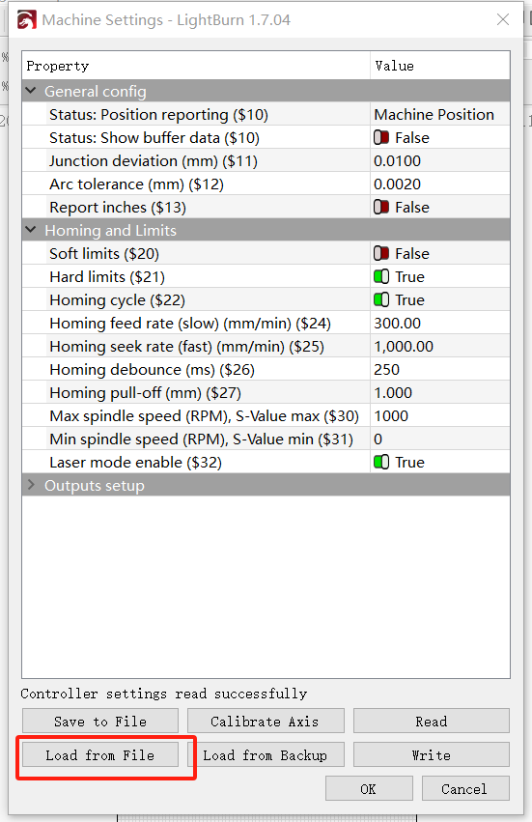Collapse the Homing and Limits section
The height and width of the screenshot is (822, 532).
(31, 230)
